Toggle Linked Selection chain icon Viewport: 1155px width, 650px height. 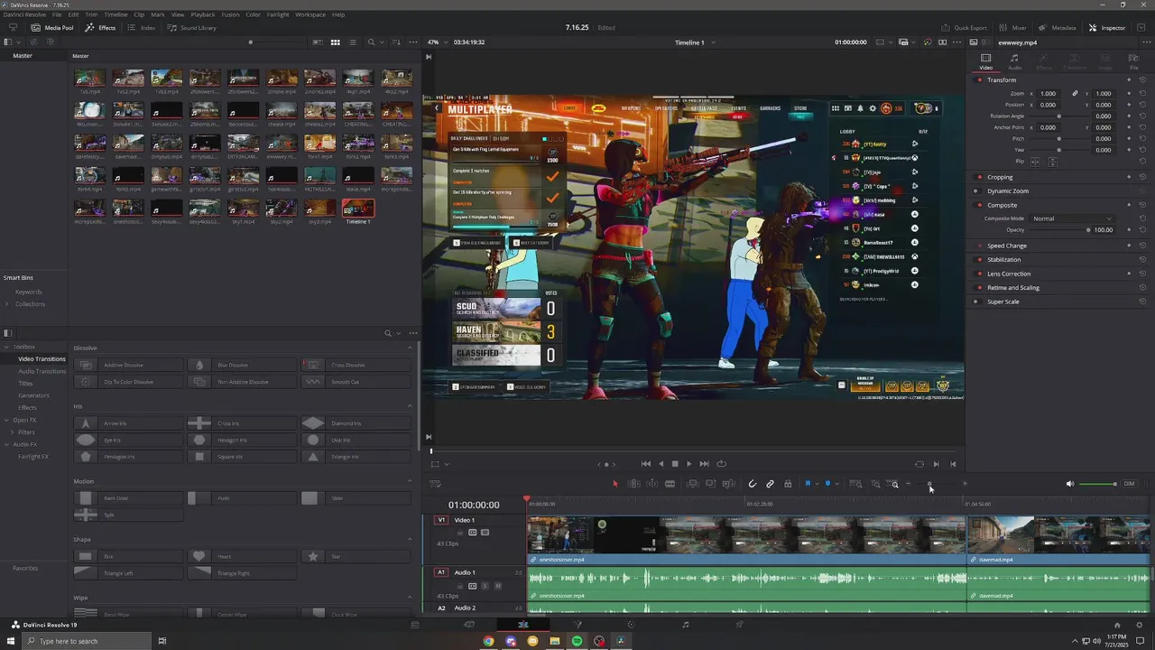pos(770,484)
